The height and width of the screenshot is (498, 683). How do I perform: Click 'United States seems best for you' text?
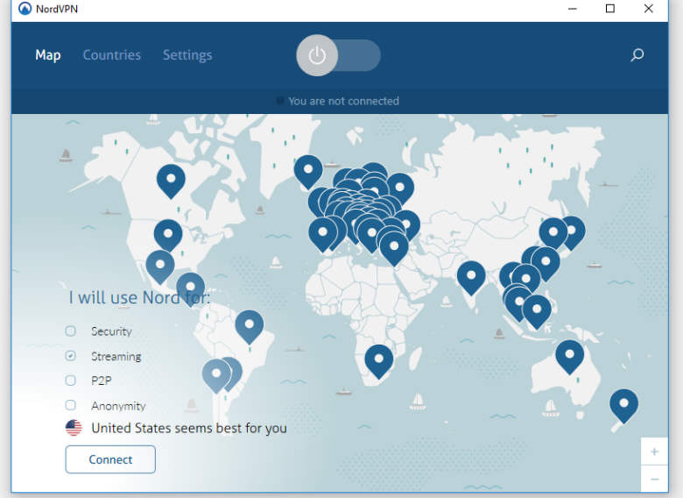[x=189, y=428]
